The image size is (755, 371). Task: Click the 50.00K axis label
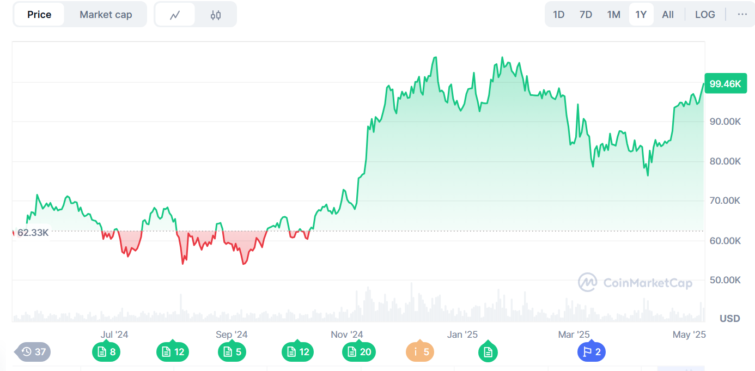pyautogui.click(x=725, y=280)
